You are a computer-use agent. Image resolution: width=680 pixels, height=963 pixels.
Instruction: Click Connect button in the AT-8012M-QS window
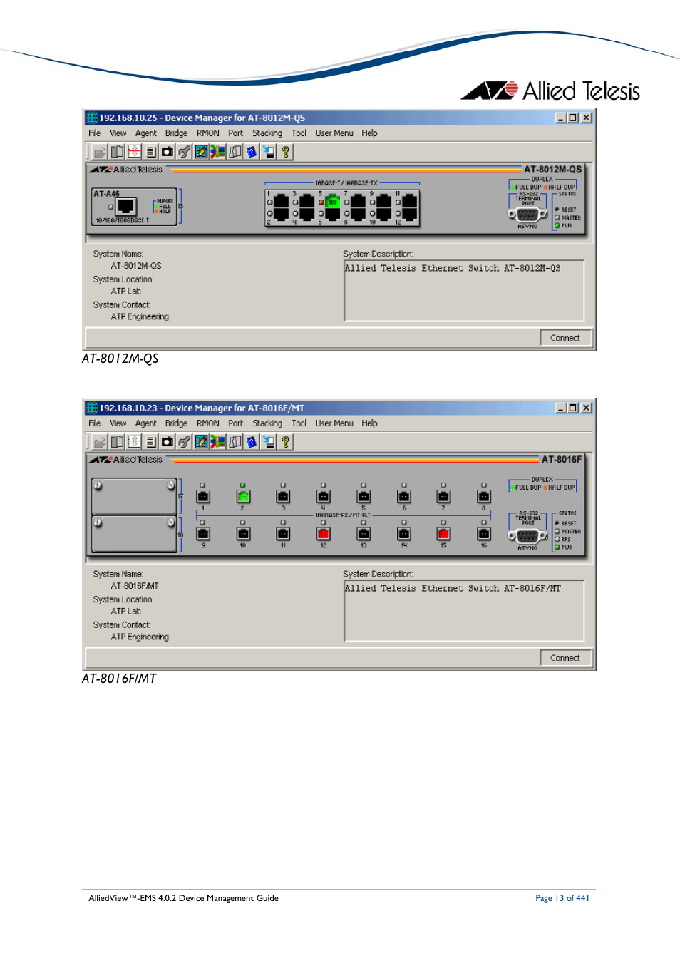[565, 338]
